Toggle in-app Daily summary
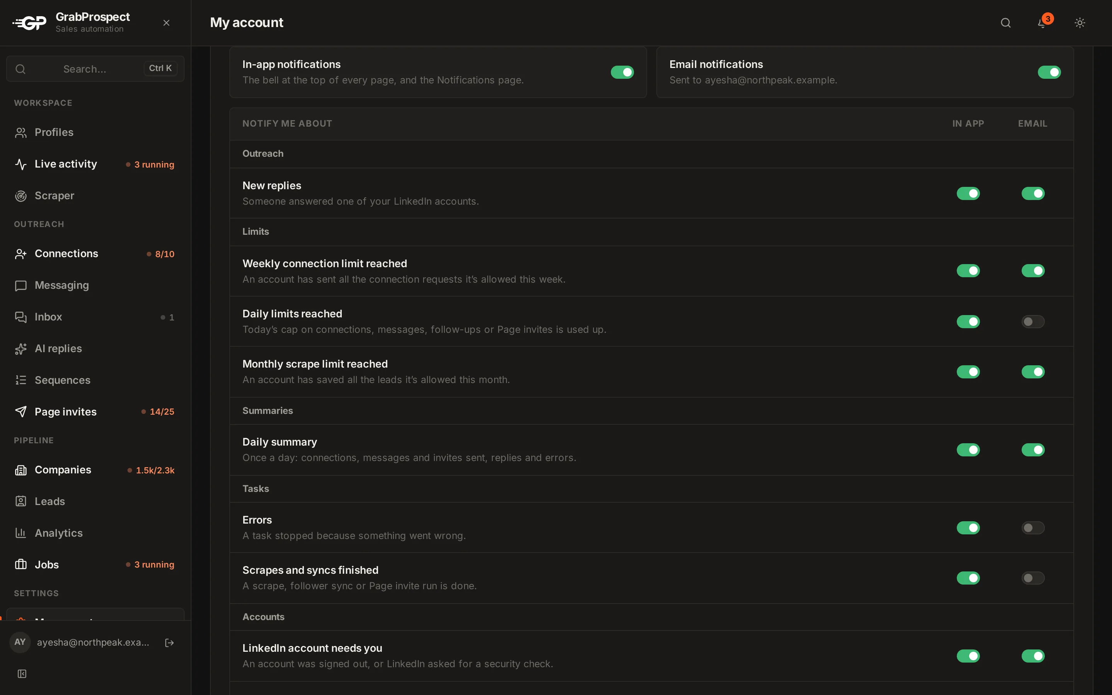Screen dimensions: 1112x695 (968, 450)
